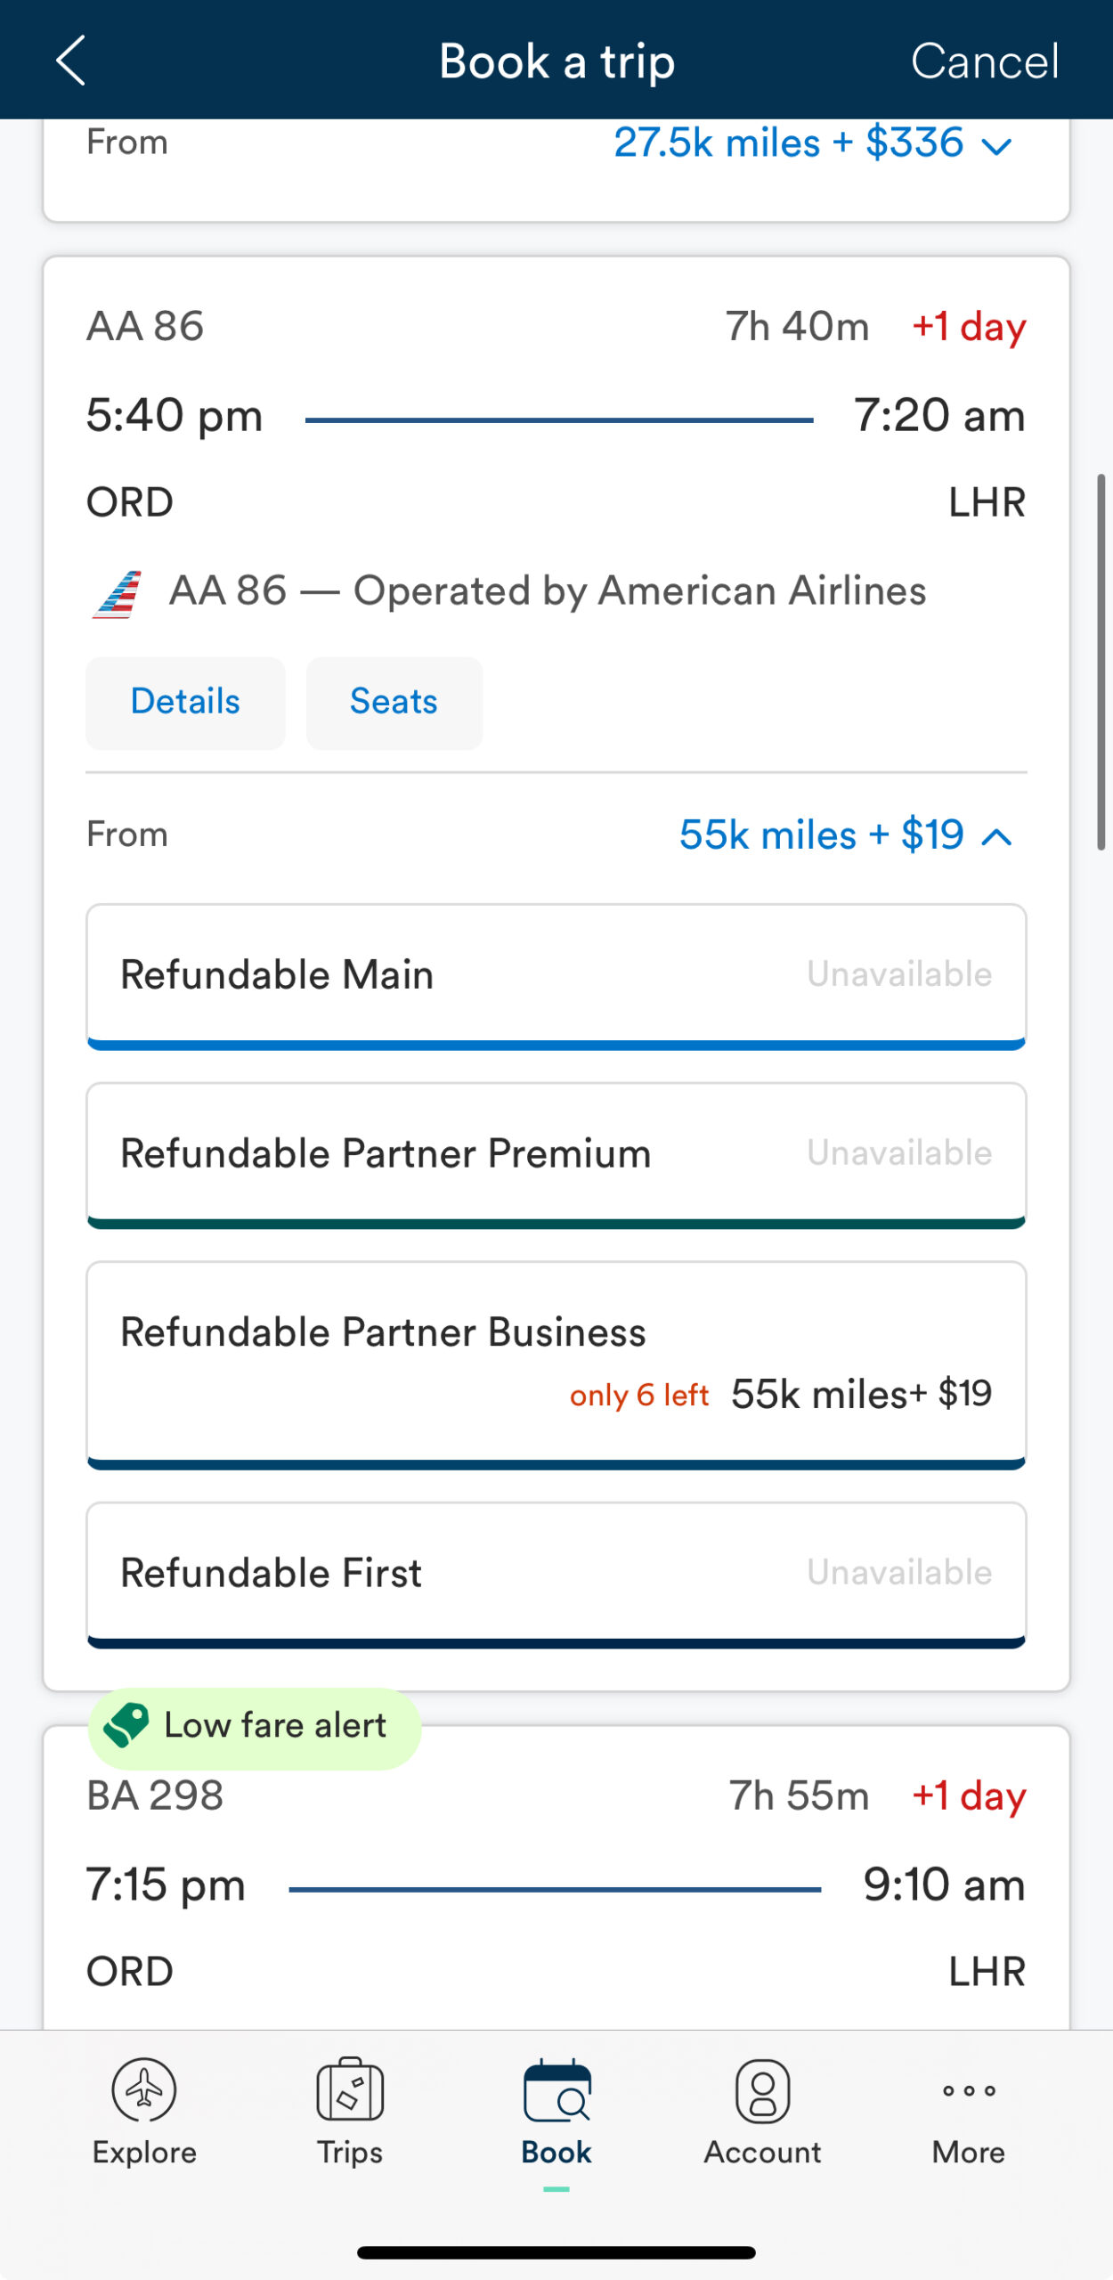This screenshot has width=1113, height=2280.
Task: Tap the Low fare alert tag icon
Action: tap(126, 1725)
